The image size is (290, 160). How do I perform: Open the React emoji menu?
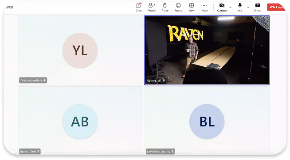(x=178, y=8)
